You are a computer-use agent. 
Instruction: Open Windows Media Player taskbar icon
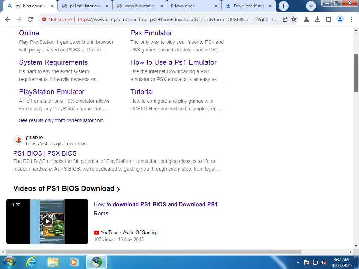74,262
